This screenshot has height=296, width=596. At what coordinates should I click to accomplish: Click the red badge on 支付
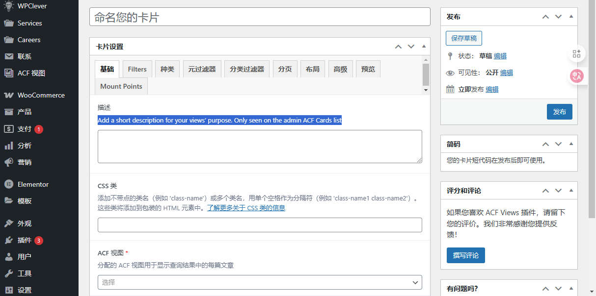coord(39,129)
